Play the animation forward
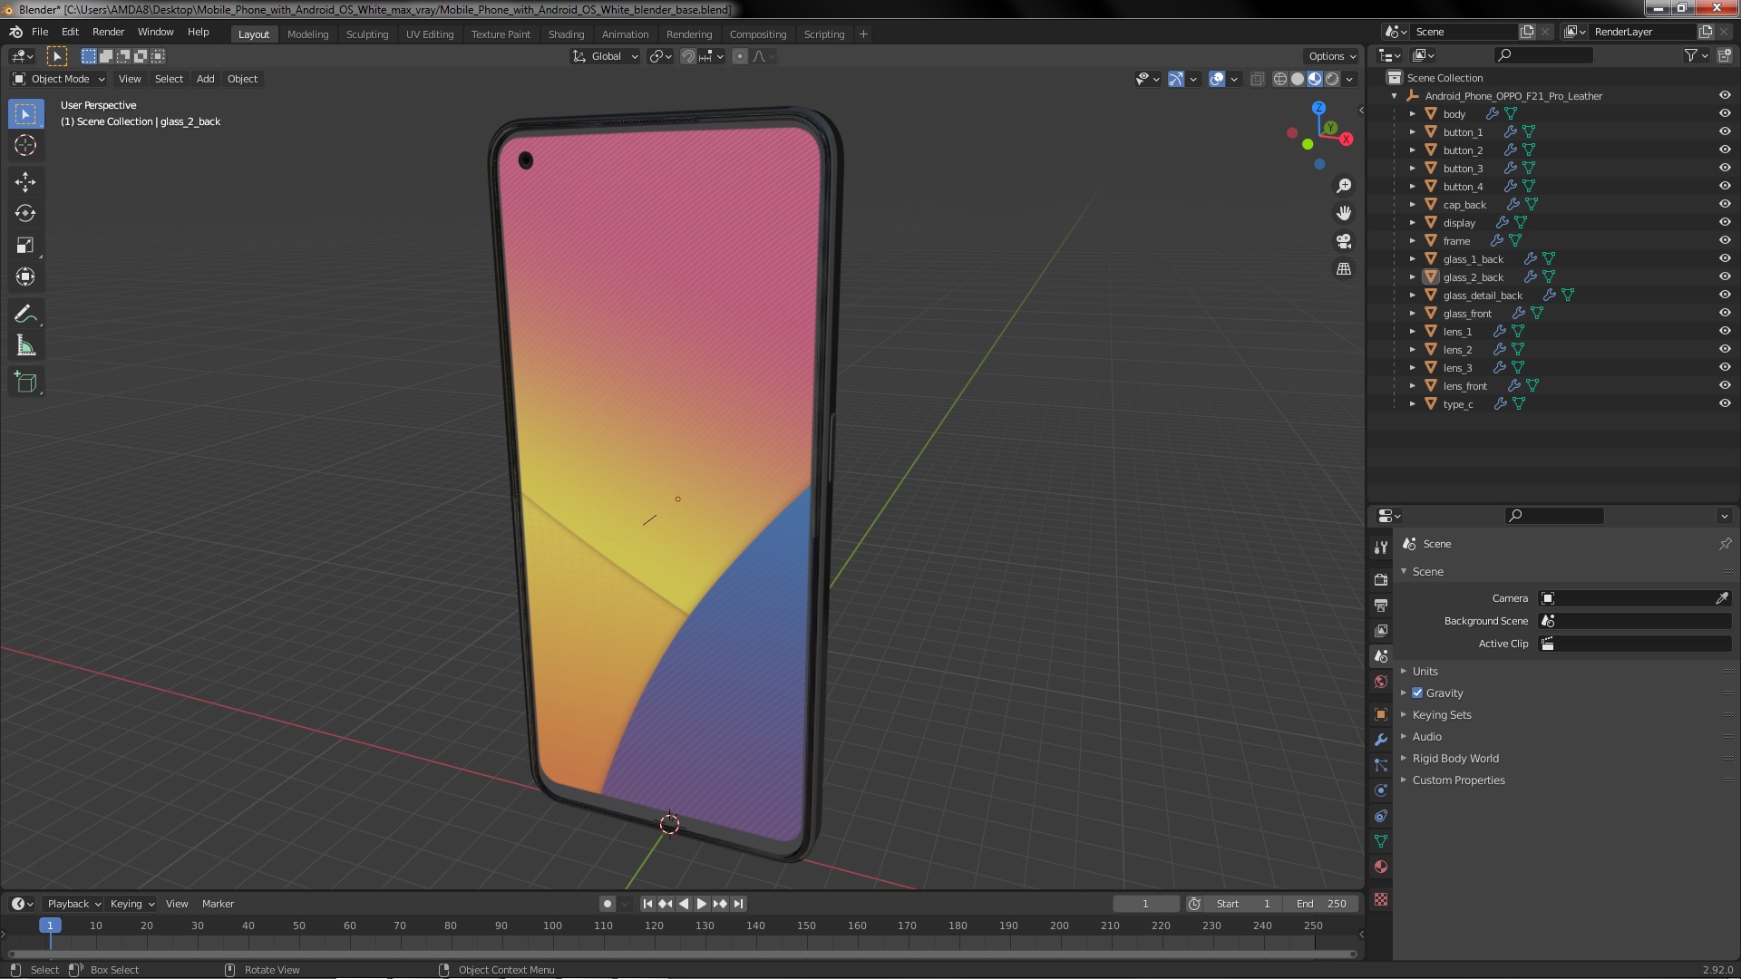Image resolution: width=1741 pixels, height=979 pixels. point(701,904)
